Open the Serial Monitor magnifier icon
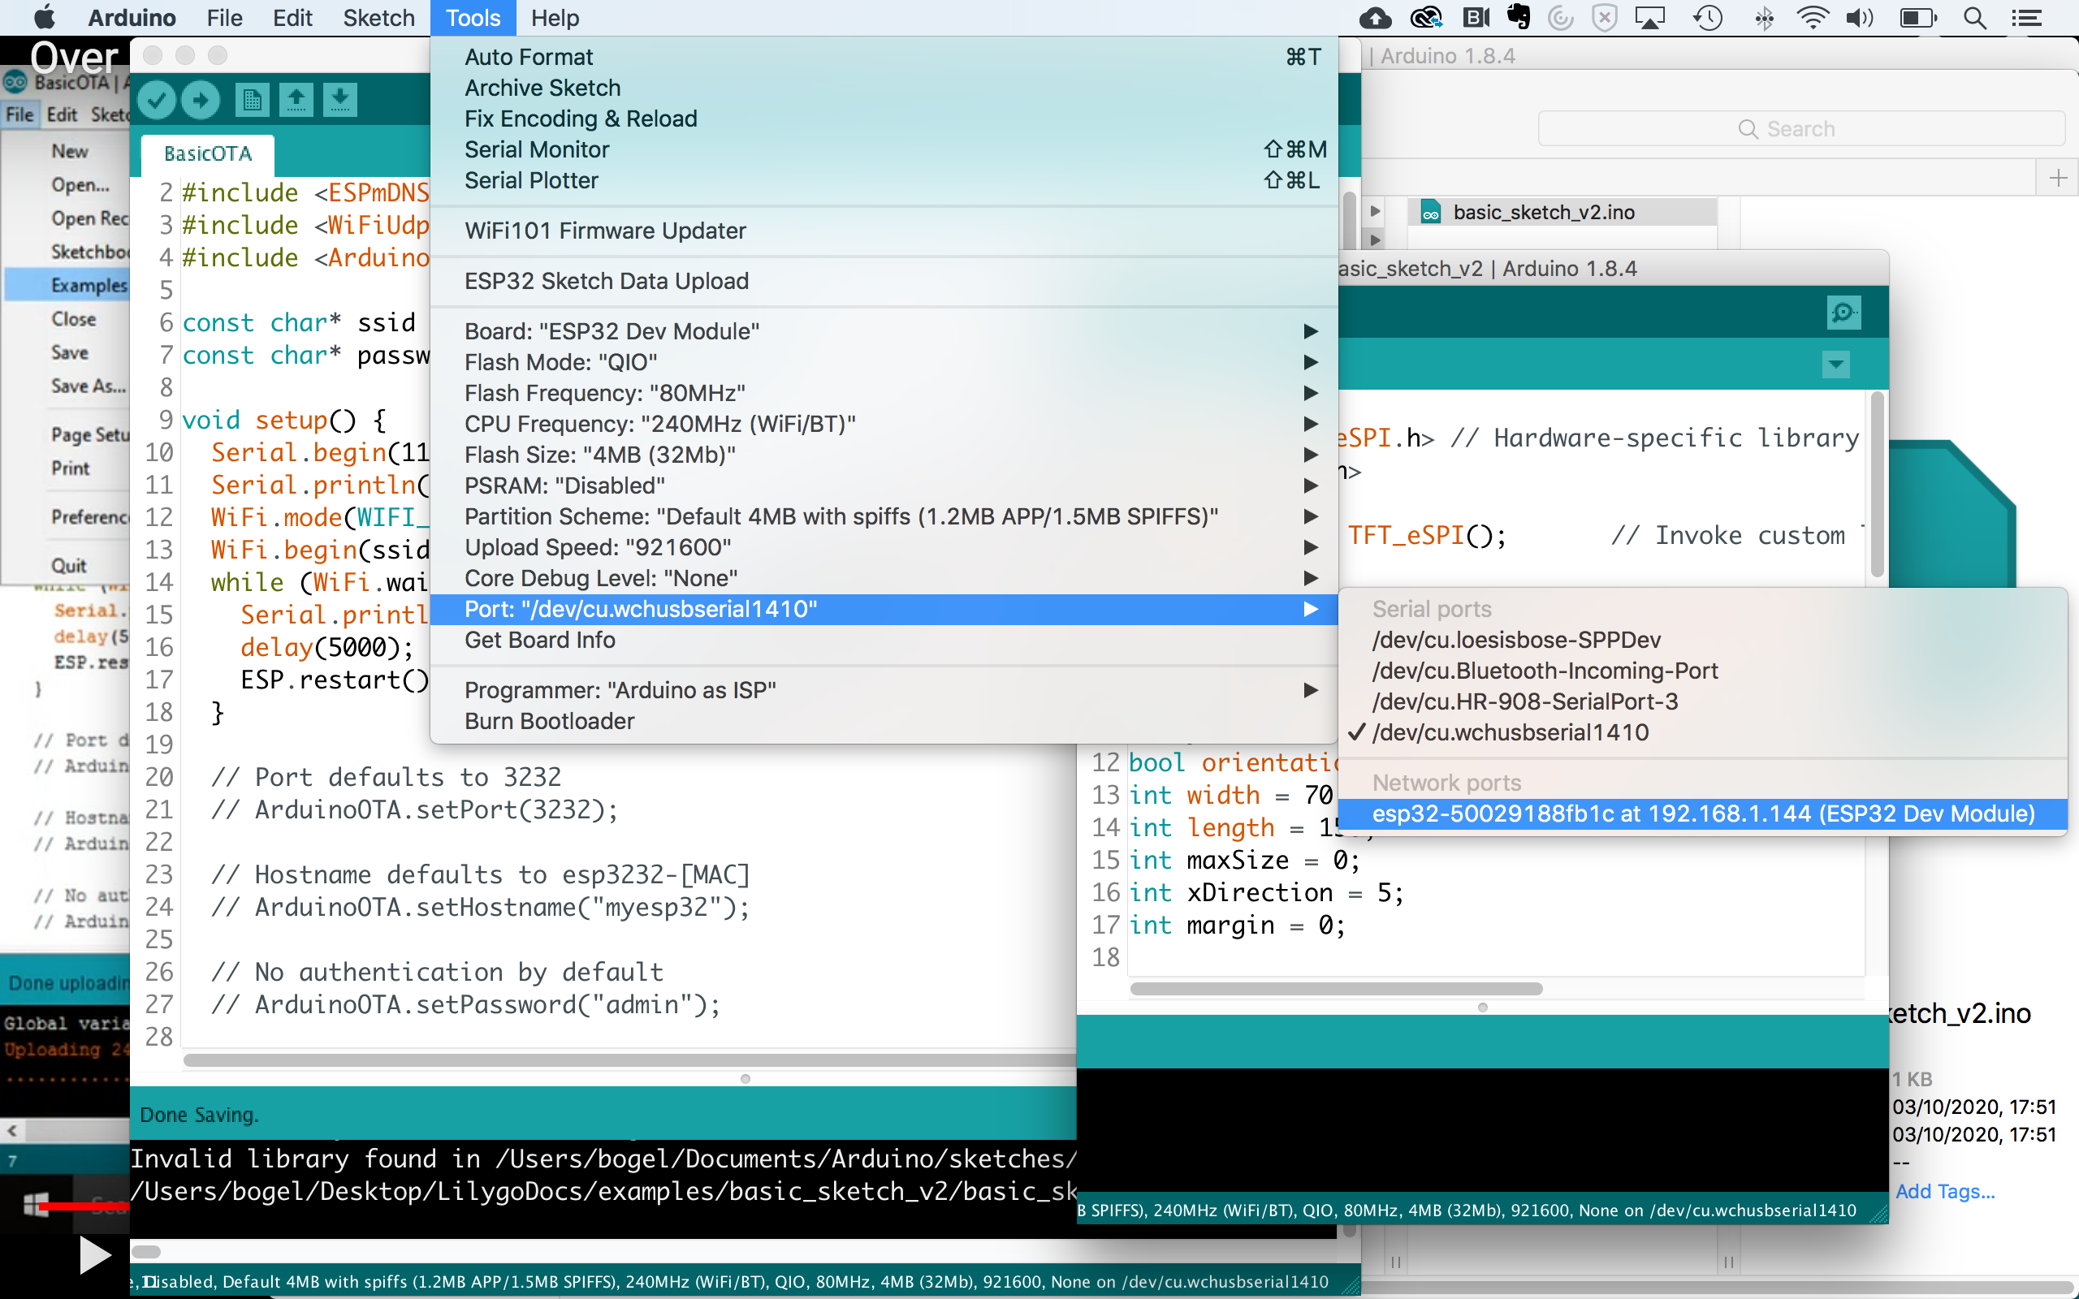Screen dimensions: 2079x1299 pyautogui.click(x=1843, y=313)
